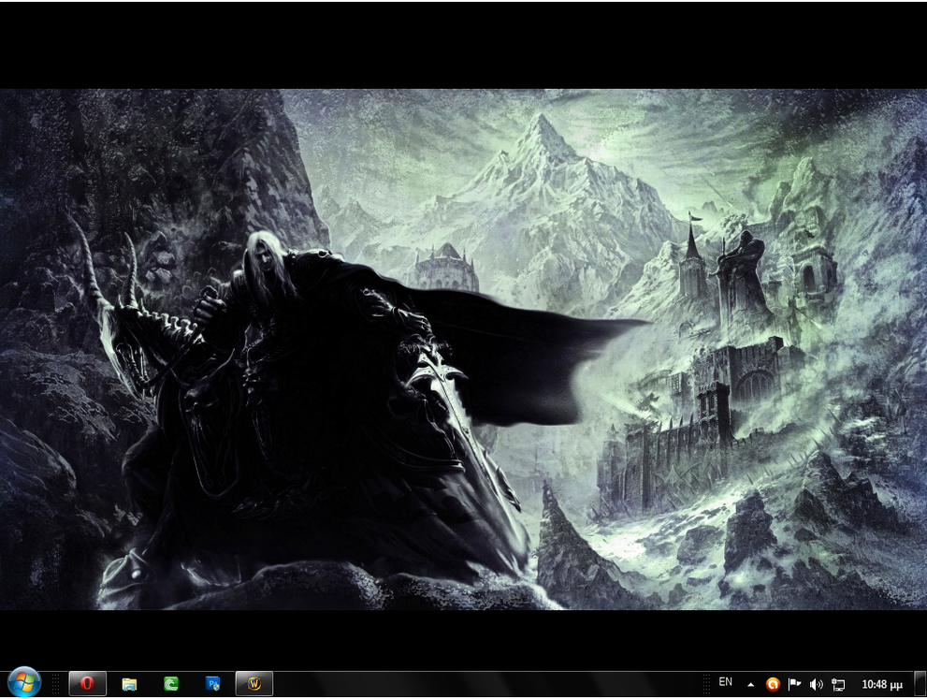This screenshot has width=927, height=699.
Task: Open the orange antivirus tray icon
Action: [773, 685]
